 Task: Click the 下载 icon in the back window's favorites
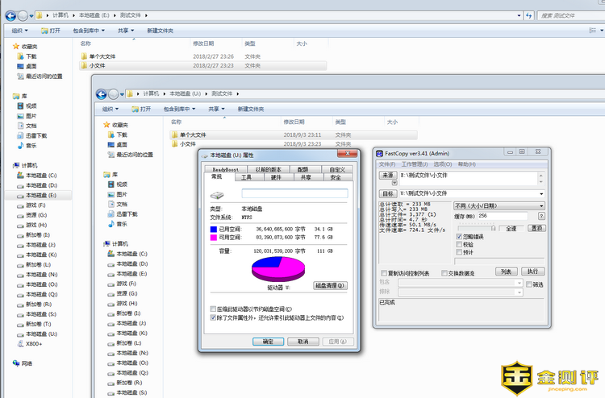pyautogui.click(x=19, y=56)
